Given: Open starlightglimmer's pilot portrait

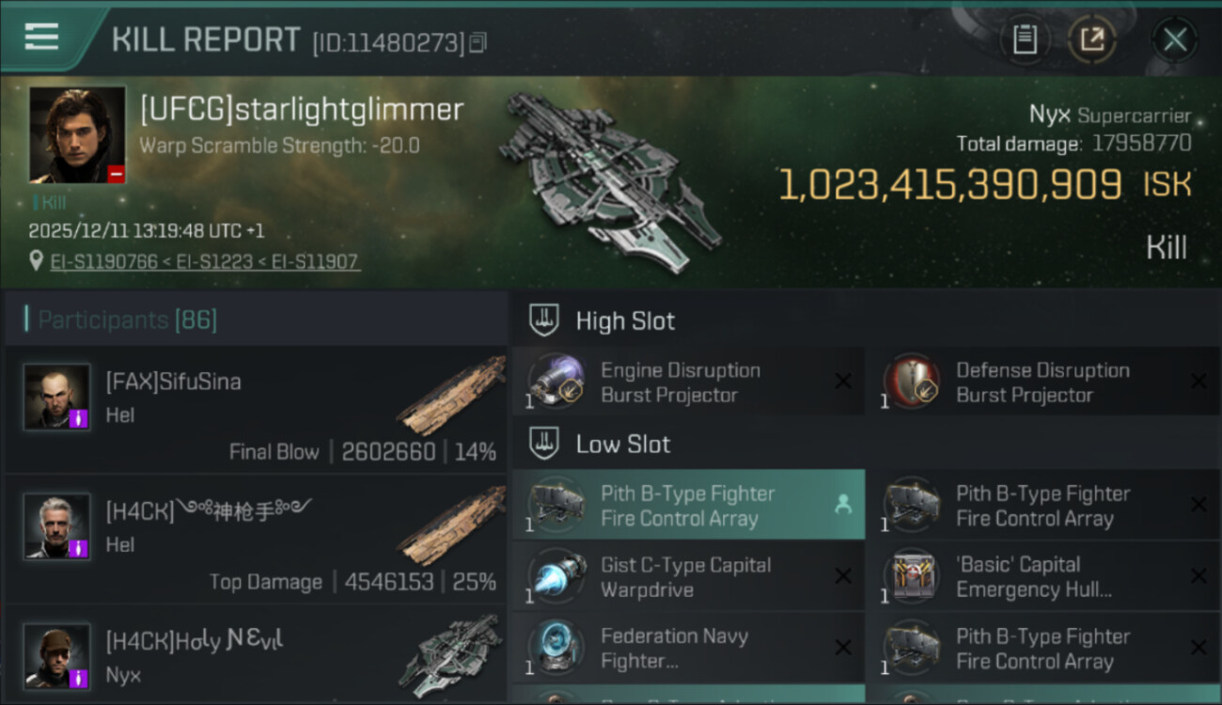Looking at the screenshot, I should pos(77,134).
